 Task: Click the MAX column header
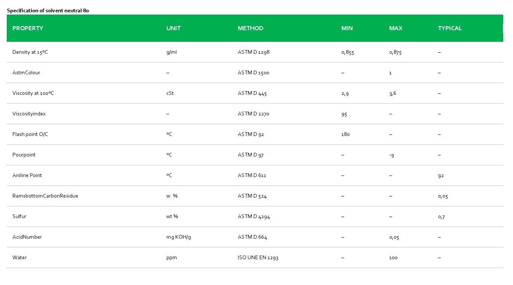pos(396,28)
